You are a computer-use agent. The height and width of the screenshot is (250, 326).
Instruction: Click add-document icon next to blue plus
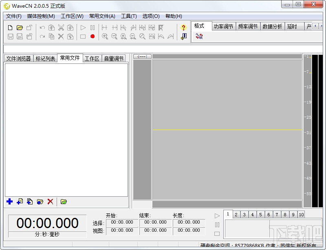point(20,202)
